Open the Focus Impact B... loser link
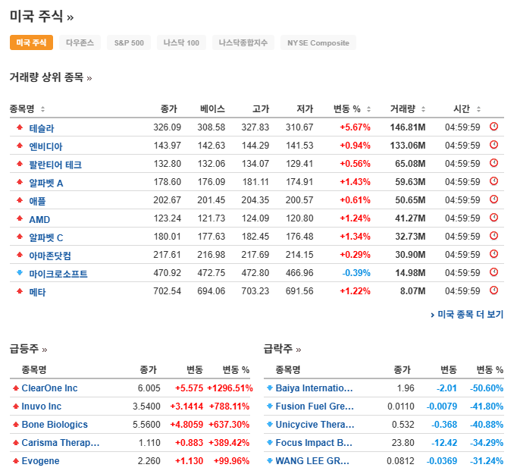The width and height of the screenshot is (517, 474). [314, 442]
